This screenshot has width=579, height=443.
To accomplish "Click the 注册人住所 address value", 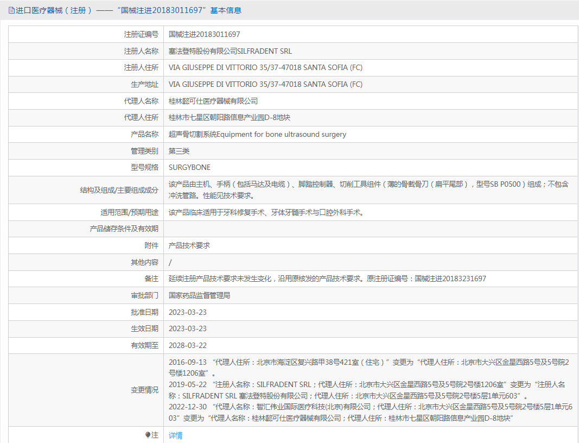I will [x=265, y=68].
